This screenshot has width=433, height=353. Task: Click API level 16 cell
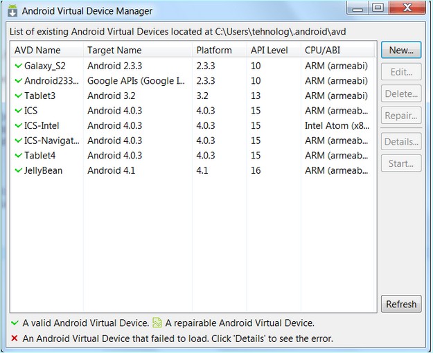pos(256,170)
